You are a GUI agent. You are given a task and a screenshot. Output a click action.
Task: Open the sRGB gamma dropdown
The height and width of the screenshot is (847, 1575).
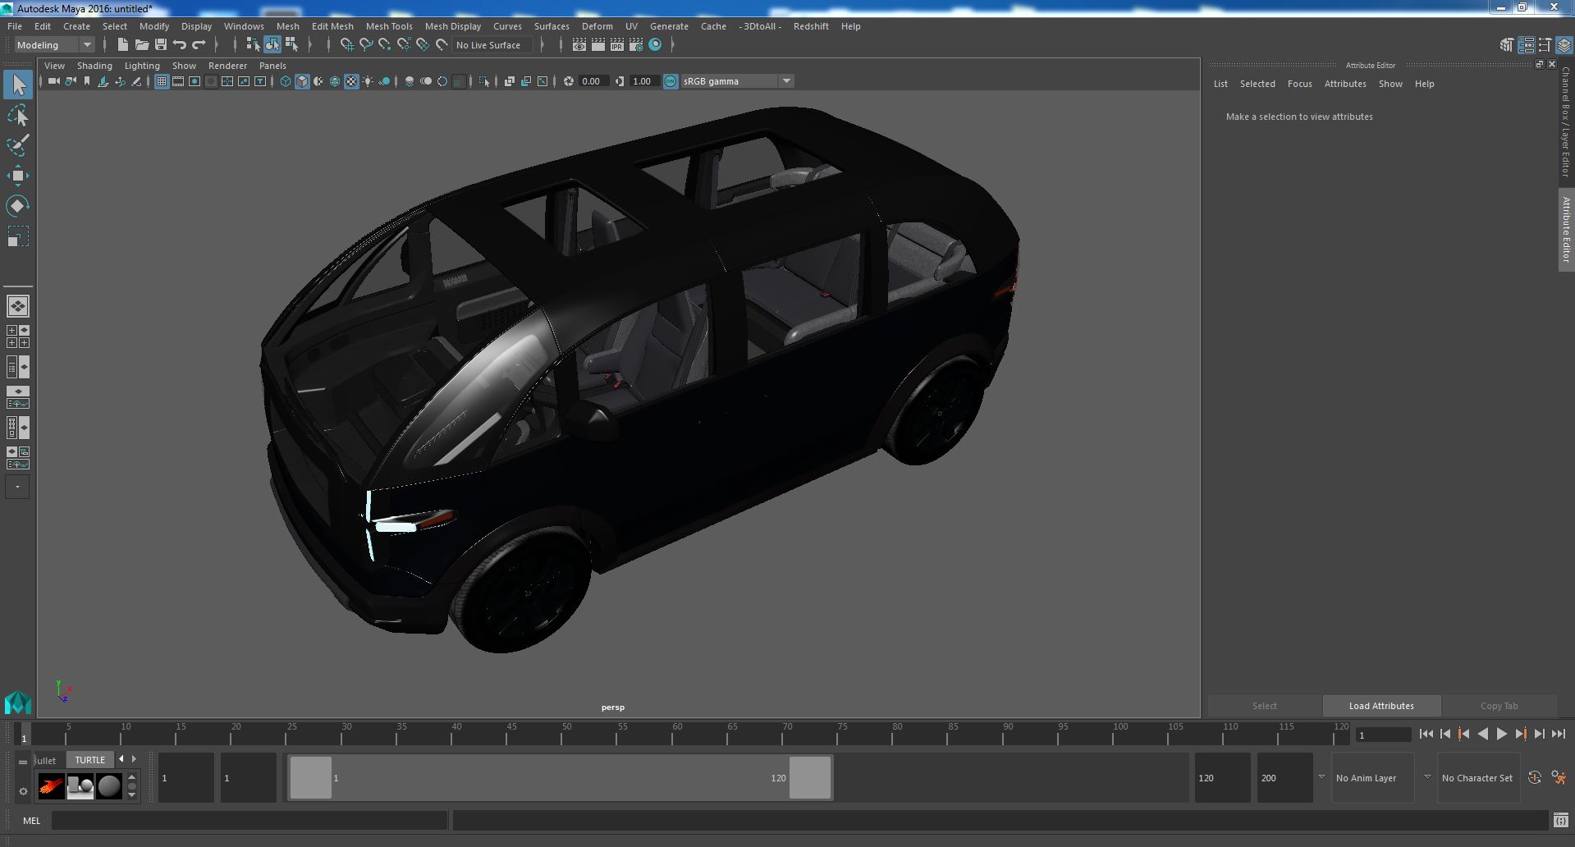click(x=737, y=81)
